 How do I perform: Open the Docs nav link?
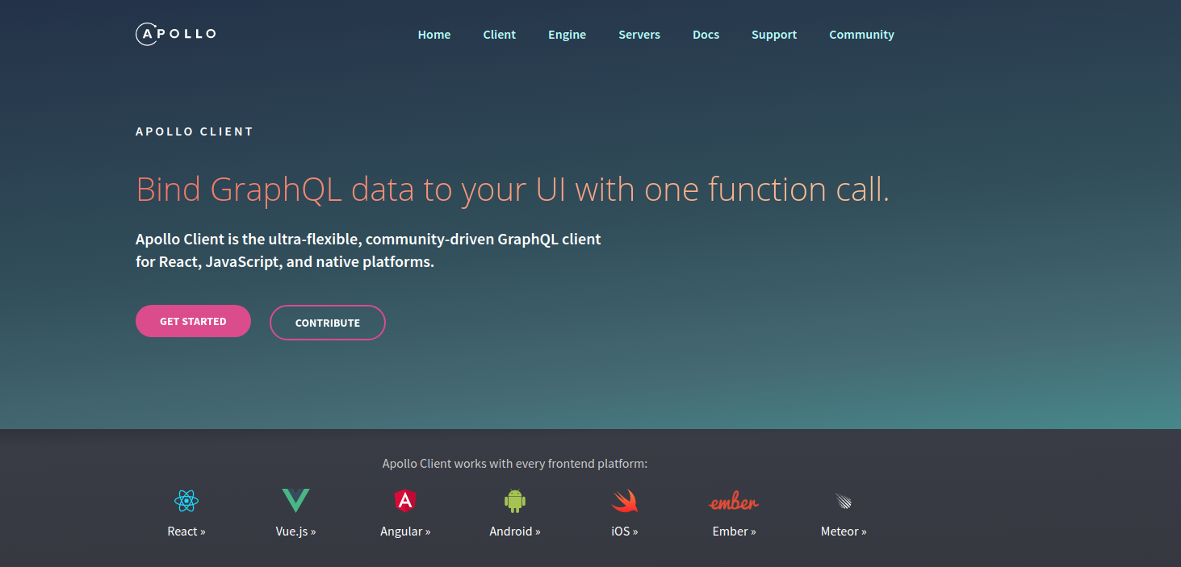click(x=706, y=35)
